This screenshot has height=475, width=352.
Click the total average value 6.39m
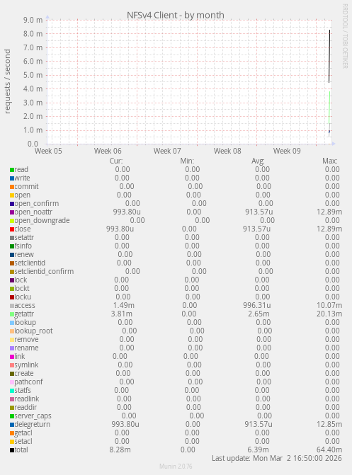(258, 450)
